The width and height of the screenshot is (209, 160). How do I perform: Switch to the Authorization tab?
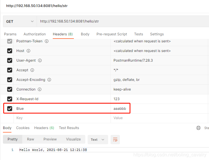tap(35, 34)
